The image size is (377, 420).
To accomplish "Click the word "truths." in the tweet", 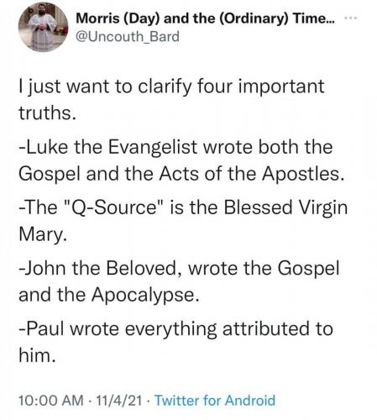I will click(47, 113).
